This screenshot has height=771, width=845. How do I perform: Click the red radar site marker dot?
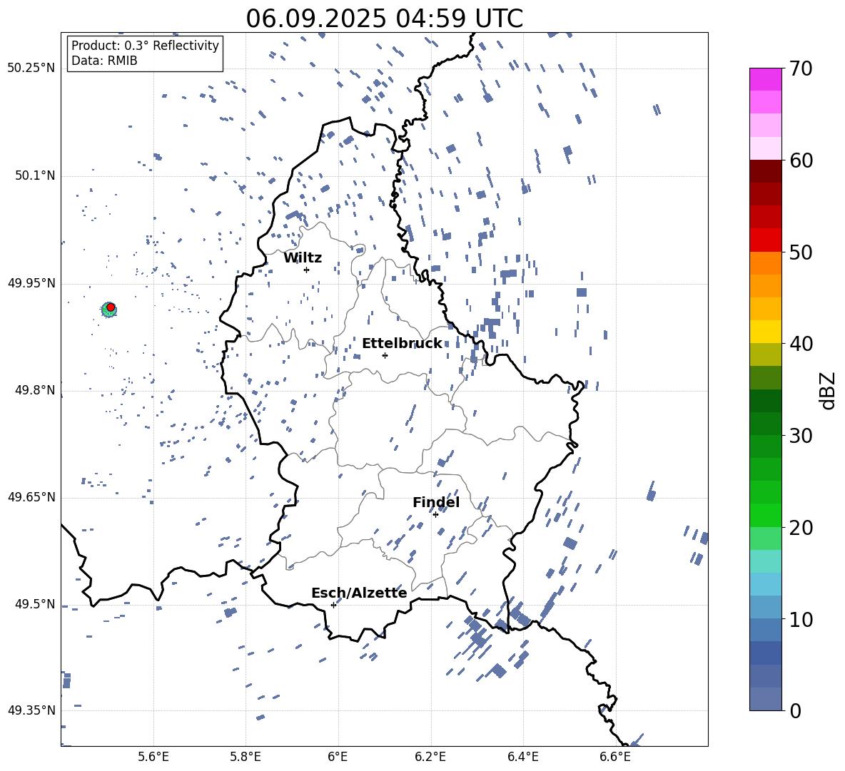[x=111, y=307]
